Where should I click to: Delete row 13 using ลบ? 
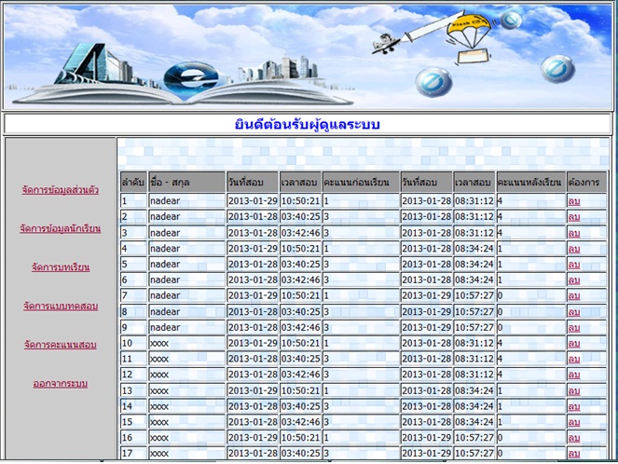tap(573, 391)
